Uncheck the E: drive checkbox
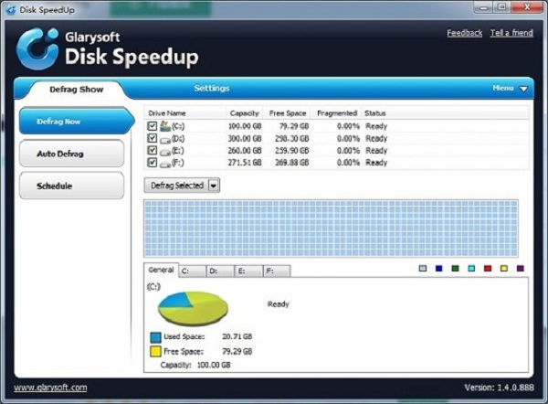The width and height of the screenshot is (548, 404). coord(152,151)
